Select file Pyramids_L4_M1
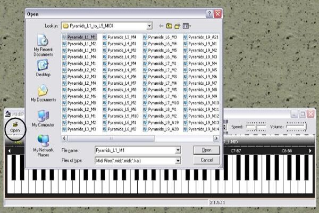Image resolution: width=319 pixels, height=213 pixels. coord(120,44)
